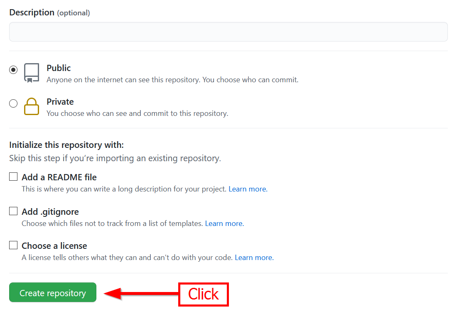Click the red arrow pointing at the button

[x=140, y=294]
